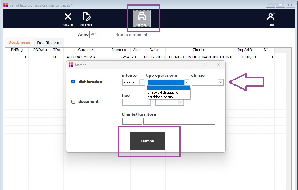
Task: Collapse the tipo operazione dropdown arrow
Action: [x=187, y=82]
